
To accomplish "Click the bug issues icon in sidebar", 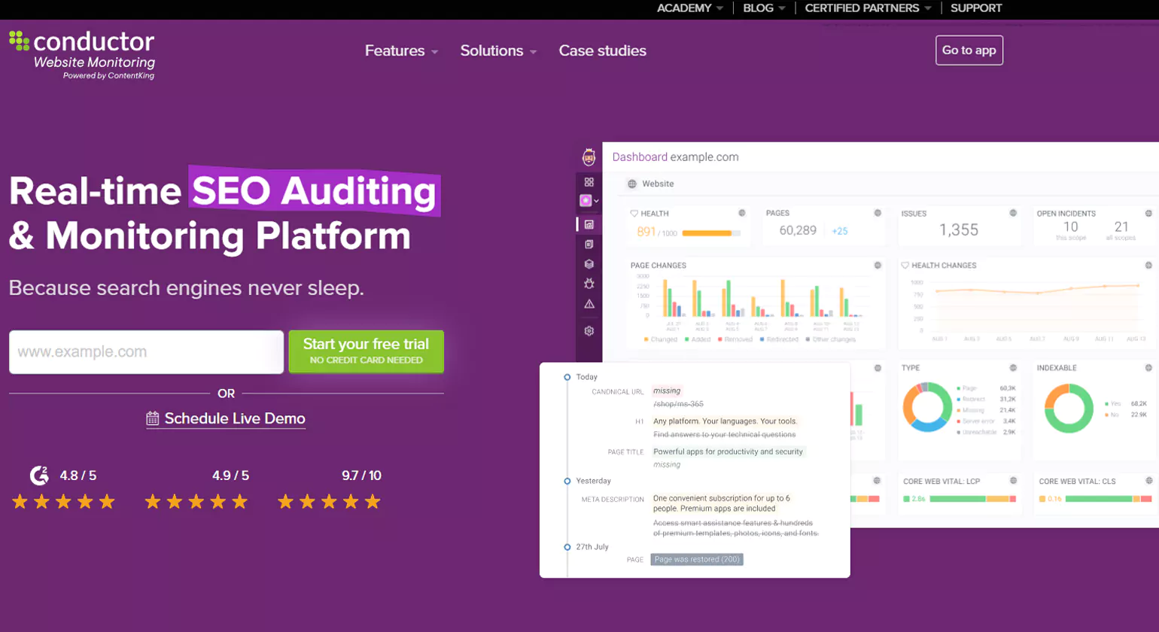I will point(589,284).
